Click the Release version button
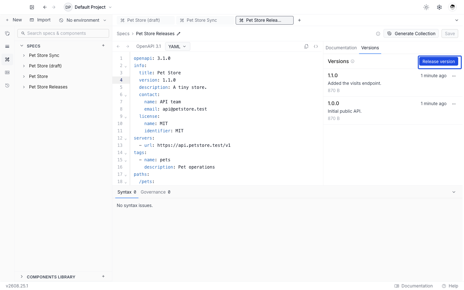464x290 pixels. (x=439, y=62)
